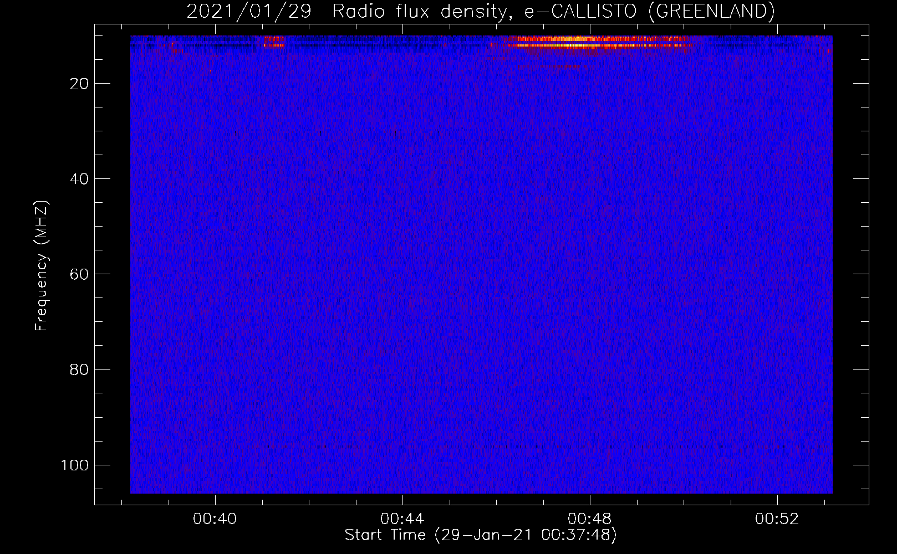Image resolution: width=897 pixels, height=554 pixels.
Task: Click the frequency tick label '40'
Action: pos(79,179)
